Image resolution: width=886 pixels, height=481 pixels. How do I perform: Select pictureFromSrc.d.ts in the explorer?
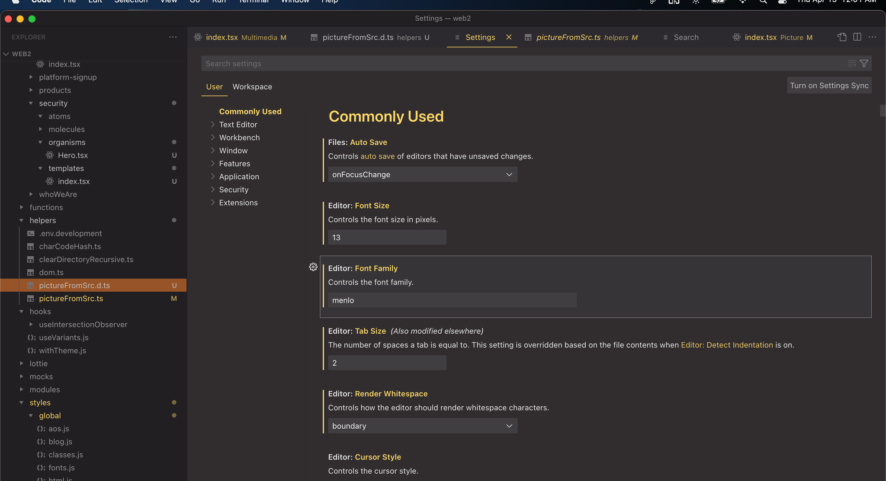(x=93, y=286)
